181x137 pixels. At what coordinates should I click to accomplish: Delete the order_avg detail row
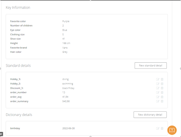(x=162, y=97)
